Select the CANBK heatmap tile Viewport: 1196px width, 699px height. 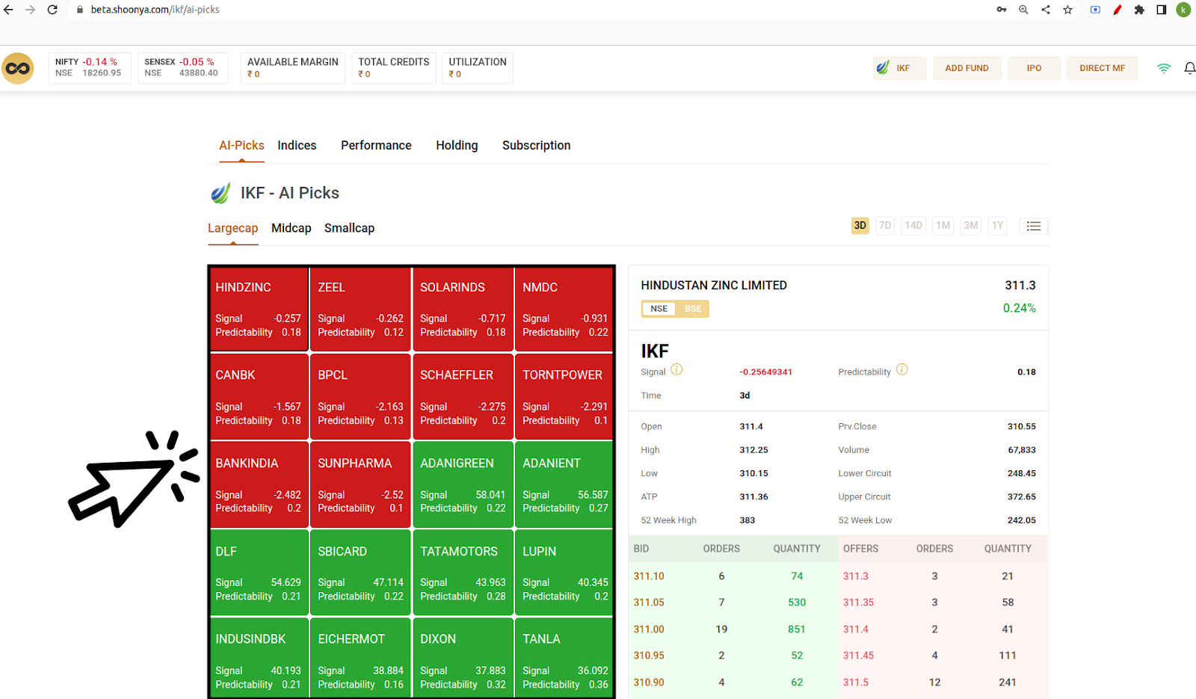click(x=259, y=397)
